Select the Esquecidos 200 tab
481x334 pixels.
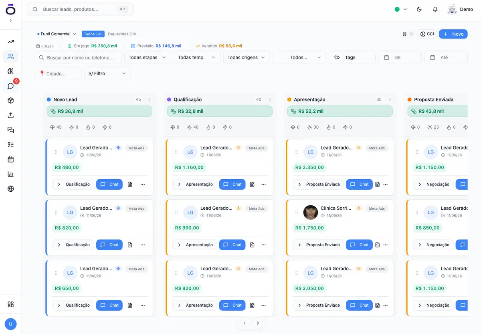point(122,34)
